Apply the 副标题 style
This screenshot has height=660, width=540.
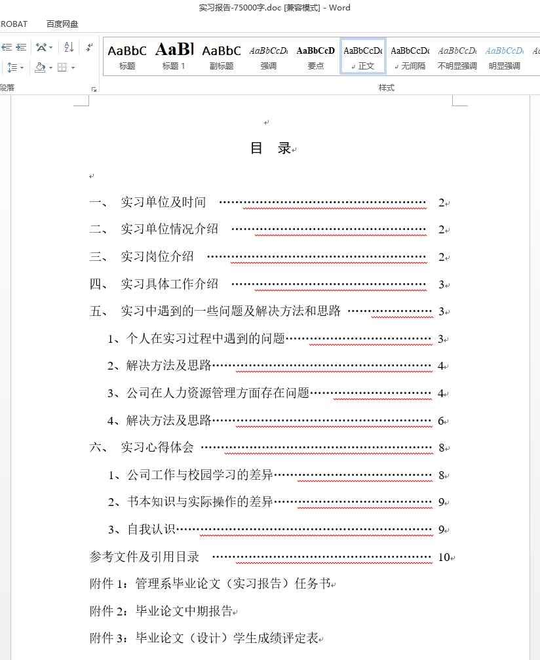[x=222, y=56]
